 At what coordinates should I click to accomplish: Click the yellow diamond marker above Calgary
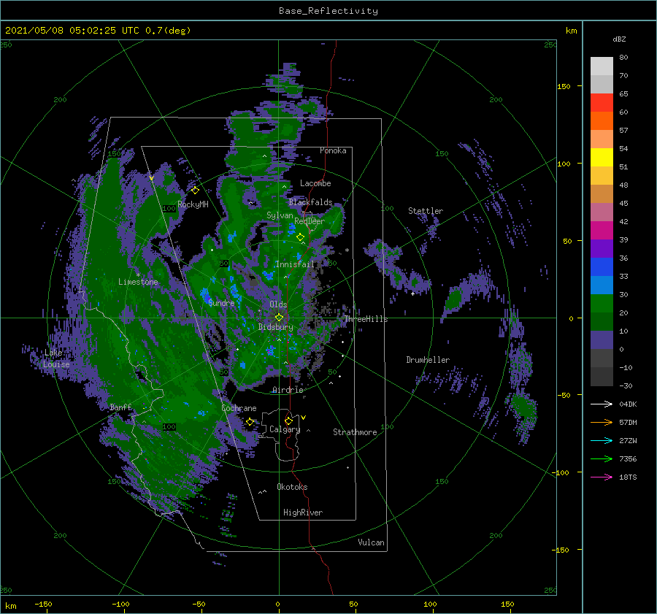coord(288,421)
